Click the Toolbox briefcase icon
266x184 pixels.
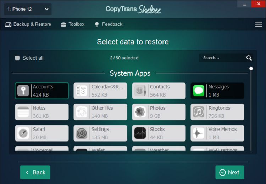[x=63, y=24]
